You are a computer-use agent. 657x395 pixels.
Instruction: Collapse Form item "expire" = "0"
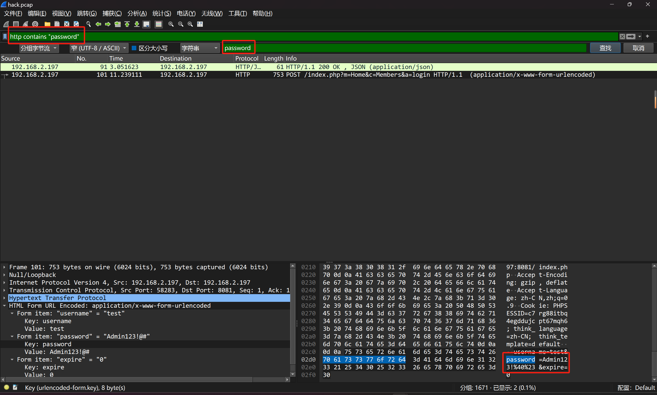coord(12,360)
